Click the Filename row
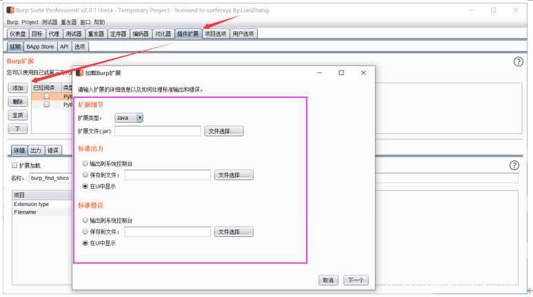Image resolution: width=533 pixels, height=297 pixels. [x=43, y=212]
